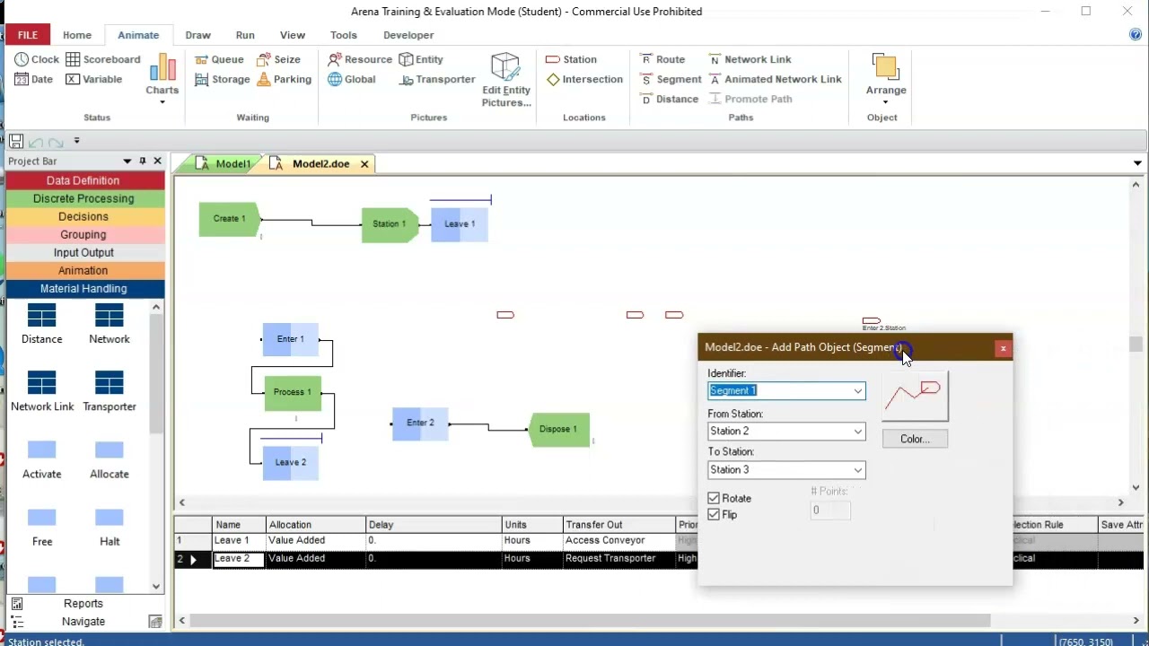Image resolution: width=1149 pixels, height=646 pixels.
Task: Select the Network Link module in the Project Bar
Action: [42, 391]
